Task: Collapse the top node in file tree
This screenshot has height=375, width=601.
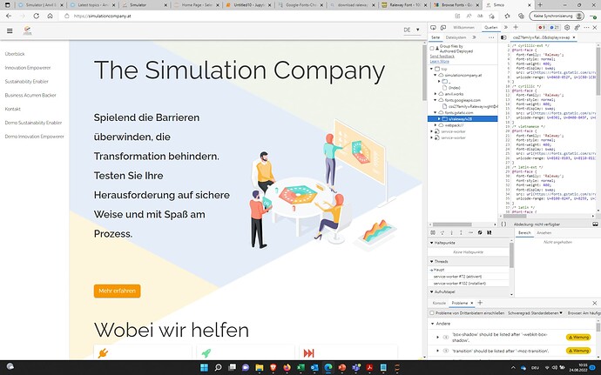Action: point(431,69)
